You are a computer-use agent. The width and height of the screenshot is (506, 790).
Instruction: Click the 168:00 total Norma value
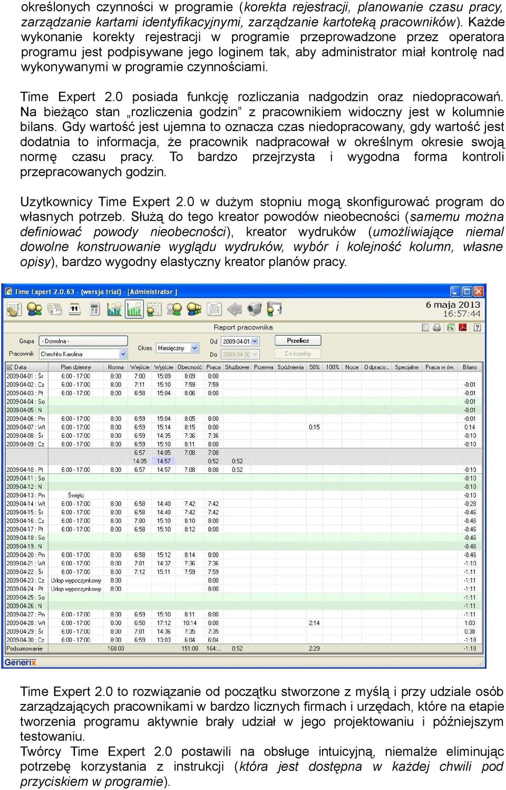(x=115, y=649)
